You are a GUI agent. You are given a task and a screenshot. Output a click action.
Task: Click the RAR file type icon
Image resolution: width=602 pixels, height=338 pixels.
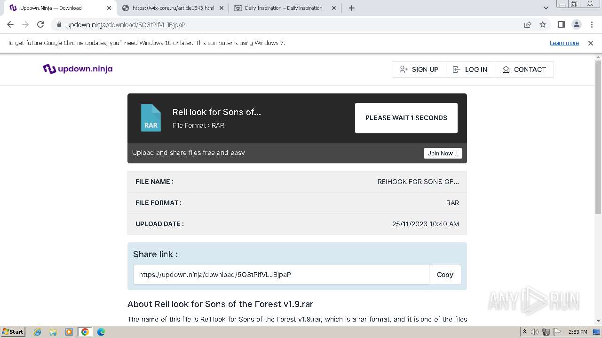tap(151, 118)
